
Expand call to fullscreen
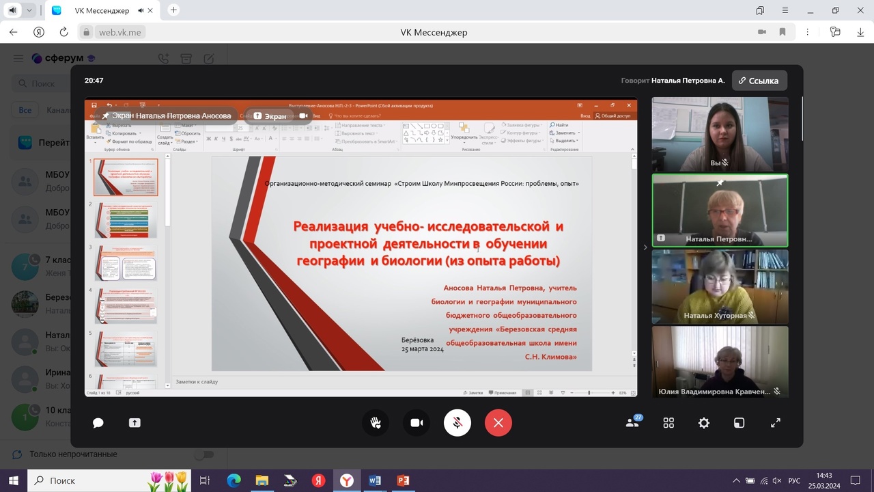click(x=776, y=423)
